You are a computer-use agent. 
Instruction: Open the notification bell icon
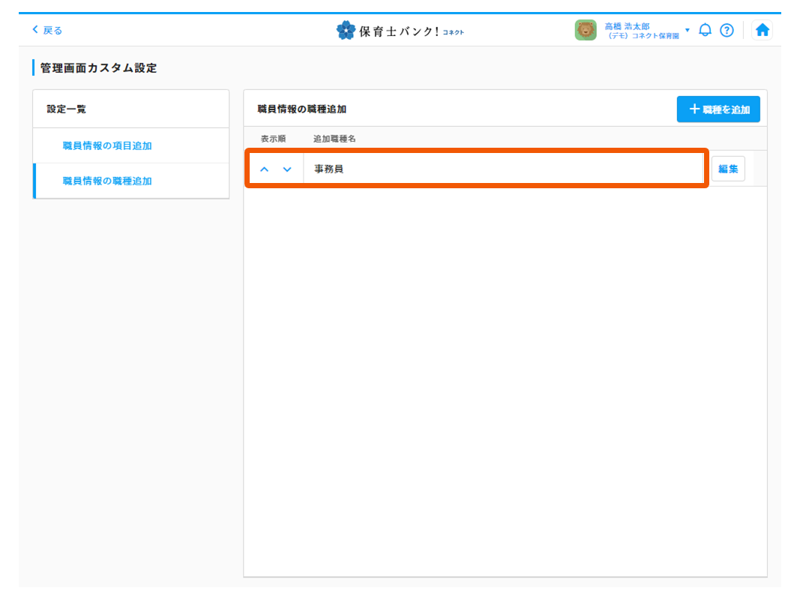(x=704, y=30)
